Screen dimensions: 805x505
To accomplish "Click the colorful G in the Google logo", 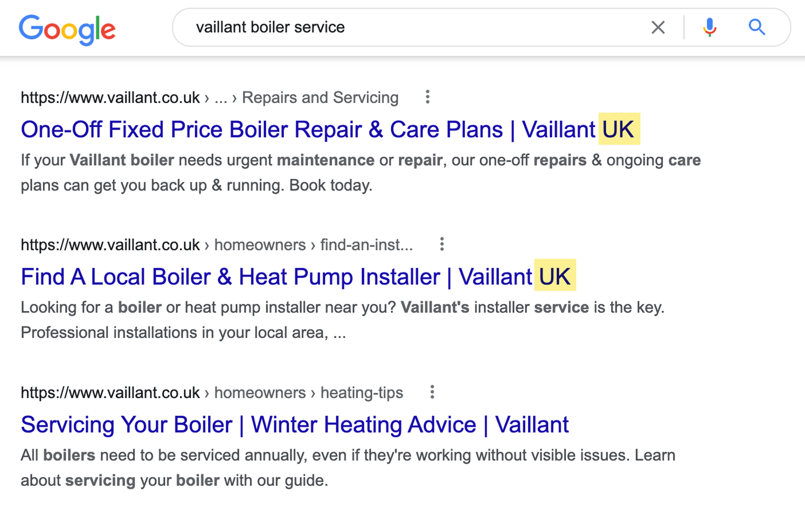I will [30, 30].
